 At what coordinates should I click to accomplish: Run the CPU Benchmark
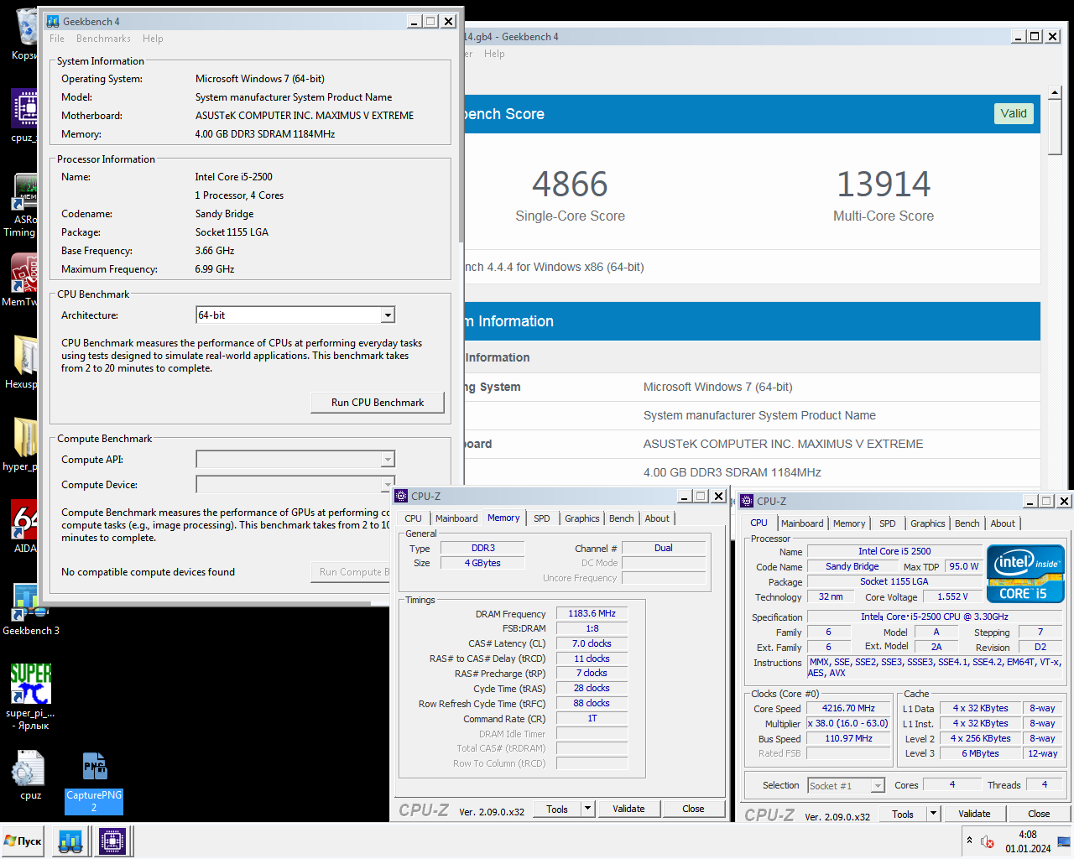[378, 403]
